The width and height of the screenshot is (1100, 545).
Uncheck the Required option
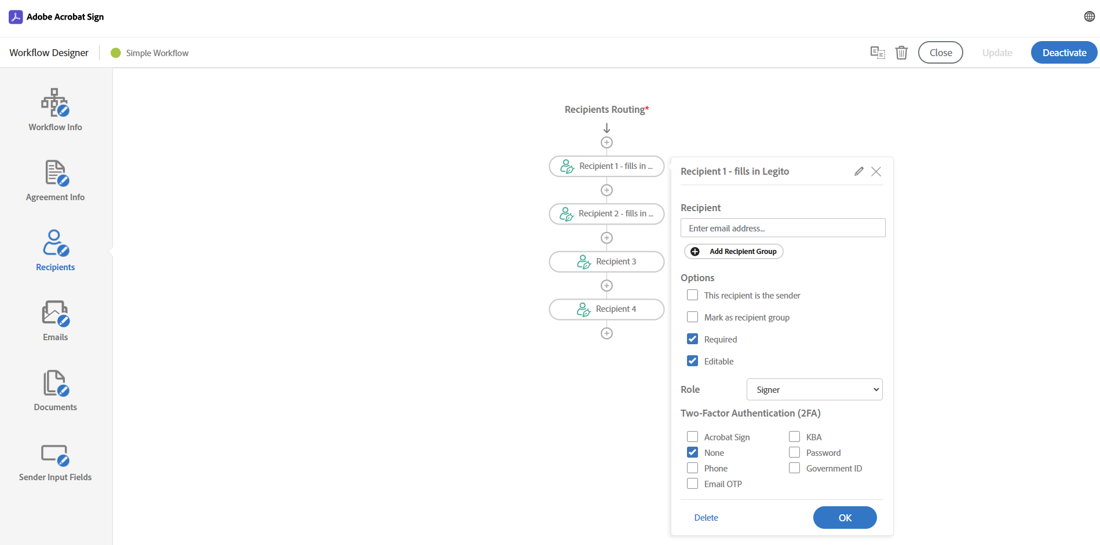click(692, 339)
